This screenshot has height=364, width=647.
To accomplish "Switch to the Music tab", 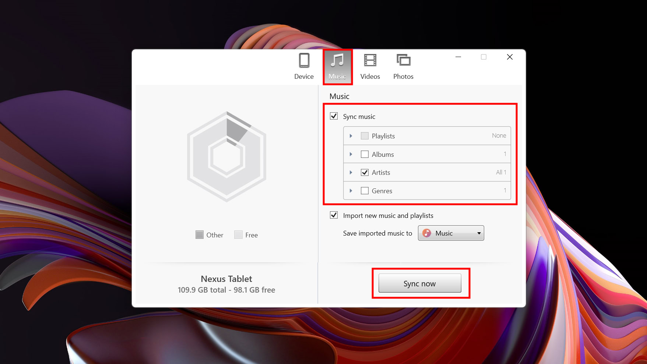I will [337, 67].
